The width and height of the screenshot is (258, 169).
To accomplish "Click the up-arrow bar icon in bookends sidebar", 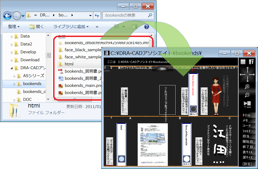I will 251,62.
